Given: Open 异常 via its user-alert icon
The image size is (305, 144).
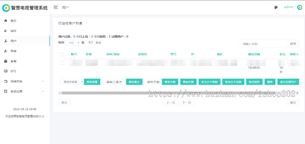Looking at the screenshot, I should click(x=6, y=51).
